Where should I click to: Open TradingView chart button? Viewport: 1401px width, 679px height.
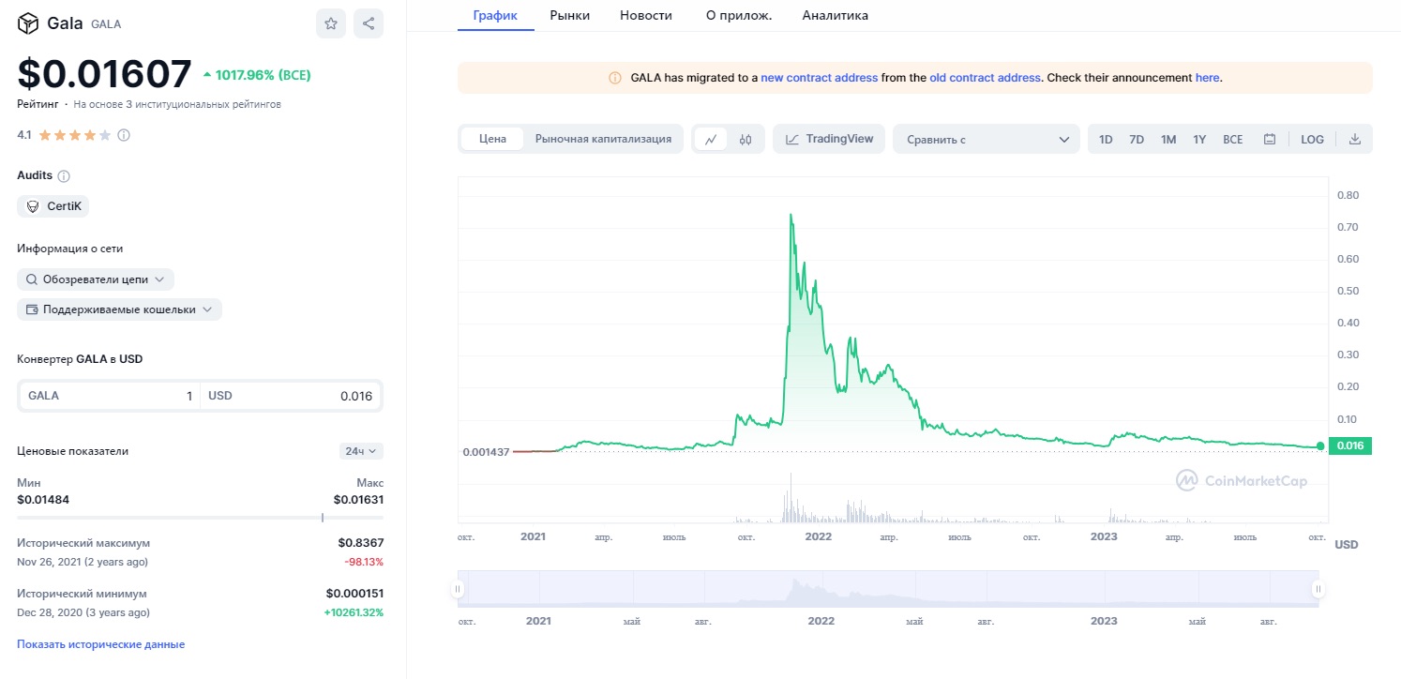[x=829, y=139]
